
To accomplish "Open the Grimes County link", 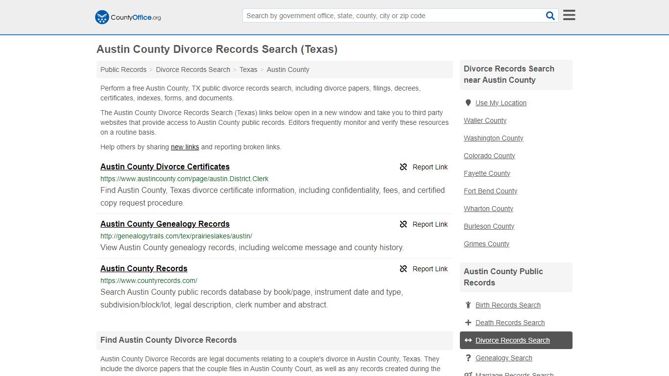I will click(x=486, y=244).
